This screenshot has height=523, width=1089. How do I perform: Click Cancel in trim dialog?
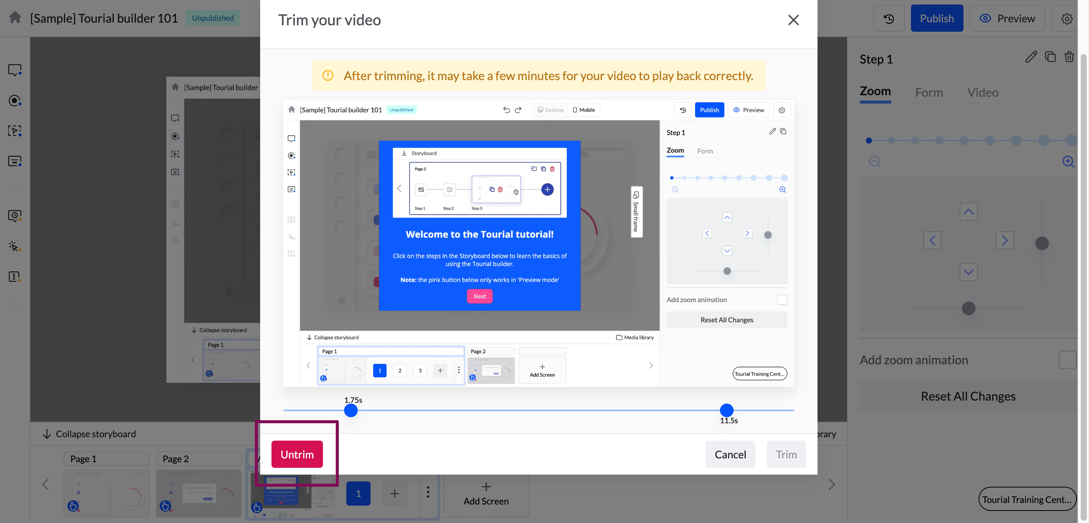pos(730,454)
